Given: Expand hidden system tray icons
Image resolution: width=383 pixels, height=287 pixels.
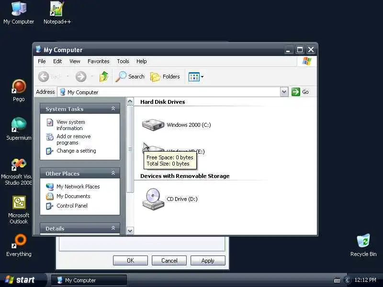Looking at the screenshot, I should pos(347,280).
